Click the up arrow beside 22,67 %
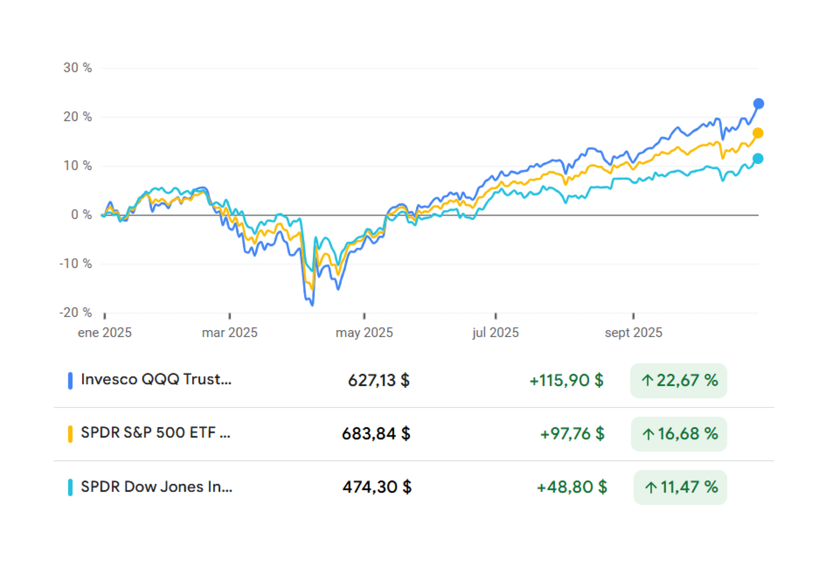 coord(647,380)
